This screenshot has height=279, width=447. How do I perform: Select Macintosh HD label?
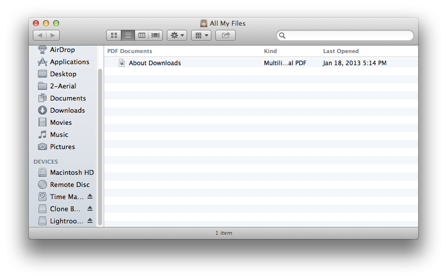pyautogui.click(x=72, y=173)
